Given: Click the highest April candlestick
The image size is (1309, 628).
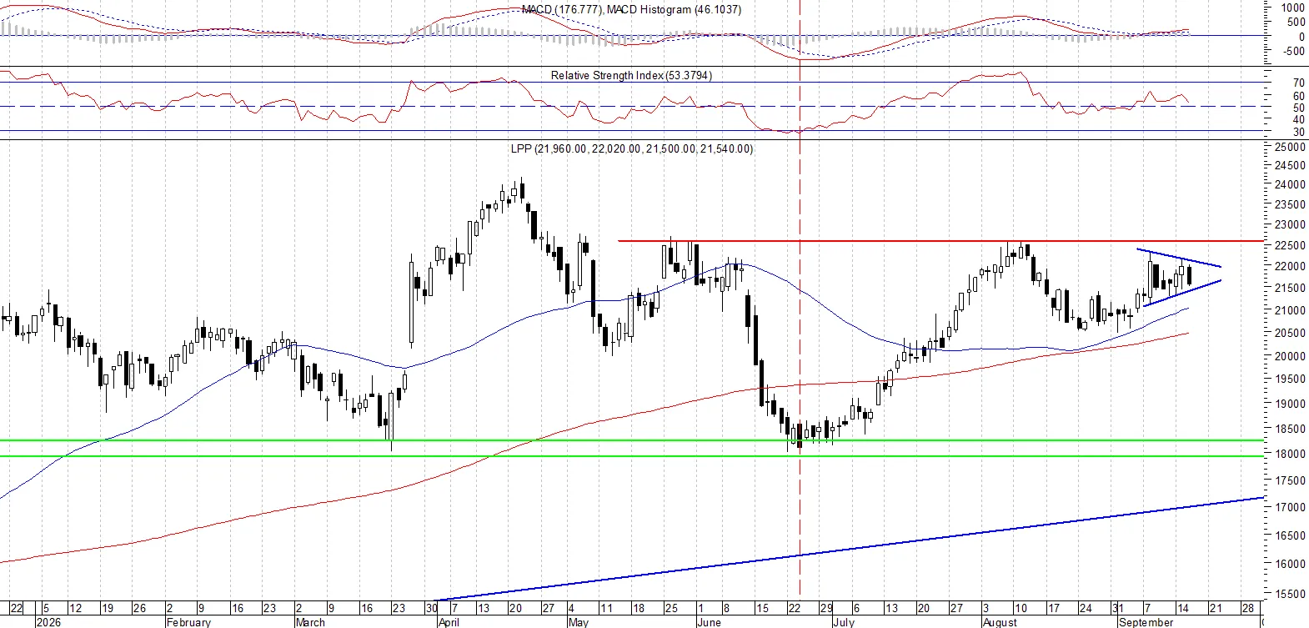Looking at the screenshot, I should click(522, 192).
